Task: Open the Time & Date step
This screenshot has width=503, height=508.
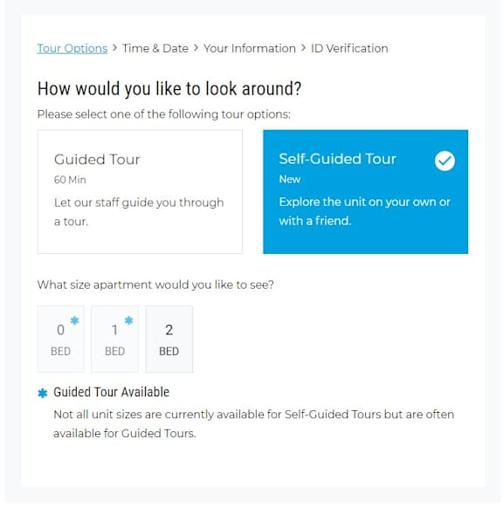Action: (155, 49)
